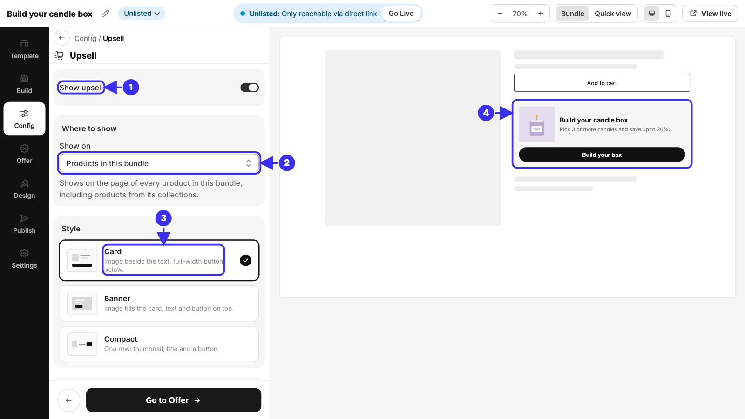Viewport: 745px width, 419px height.
Task: Toggle the Show upsell switch
Action: coord(250,88)
